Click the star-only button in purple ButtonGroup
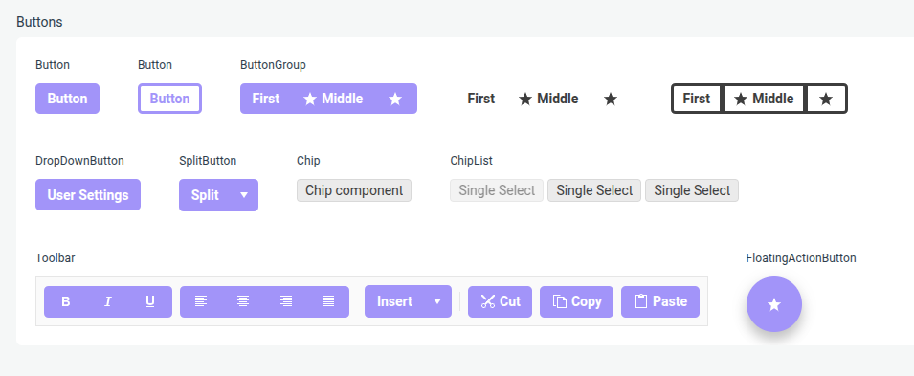This screenshot has height=376, width=914. tap(395, 99)
